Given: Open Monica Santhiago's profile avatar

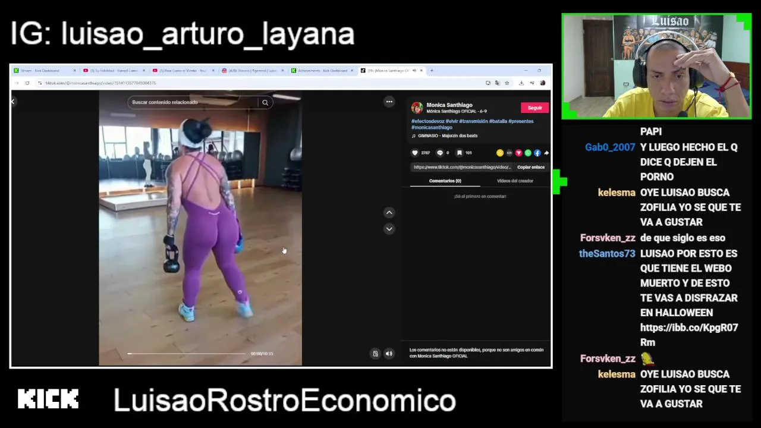Looking at the screenshot, I should tap(417, 108).
